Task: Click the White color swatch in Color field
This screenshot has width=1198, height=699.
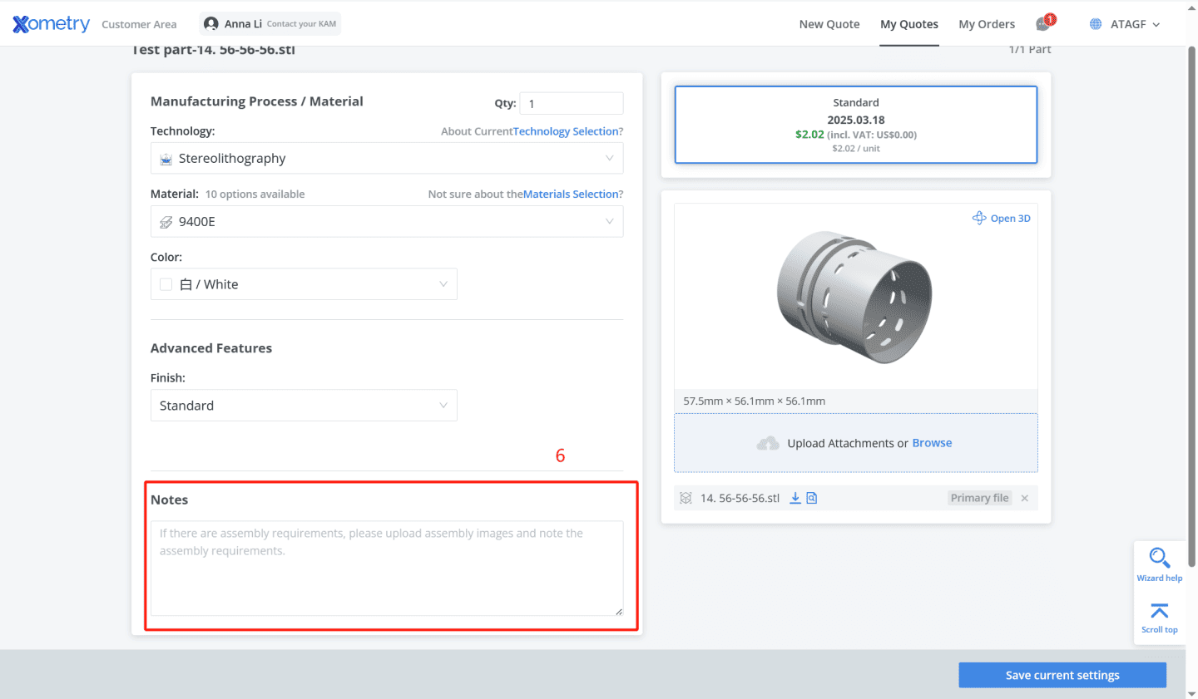Action: pos(165,283)
